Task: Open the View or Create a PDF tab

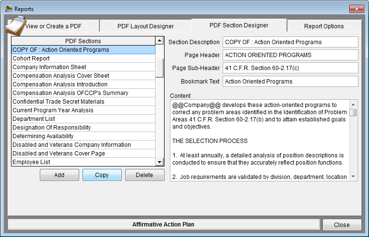Action: [53, 26]
